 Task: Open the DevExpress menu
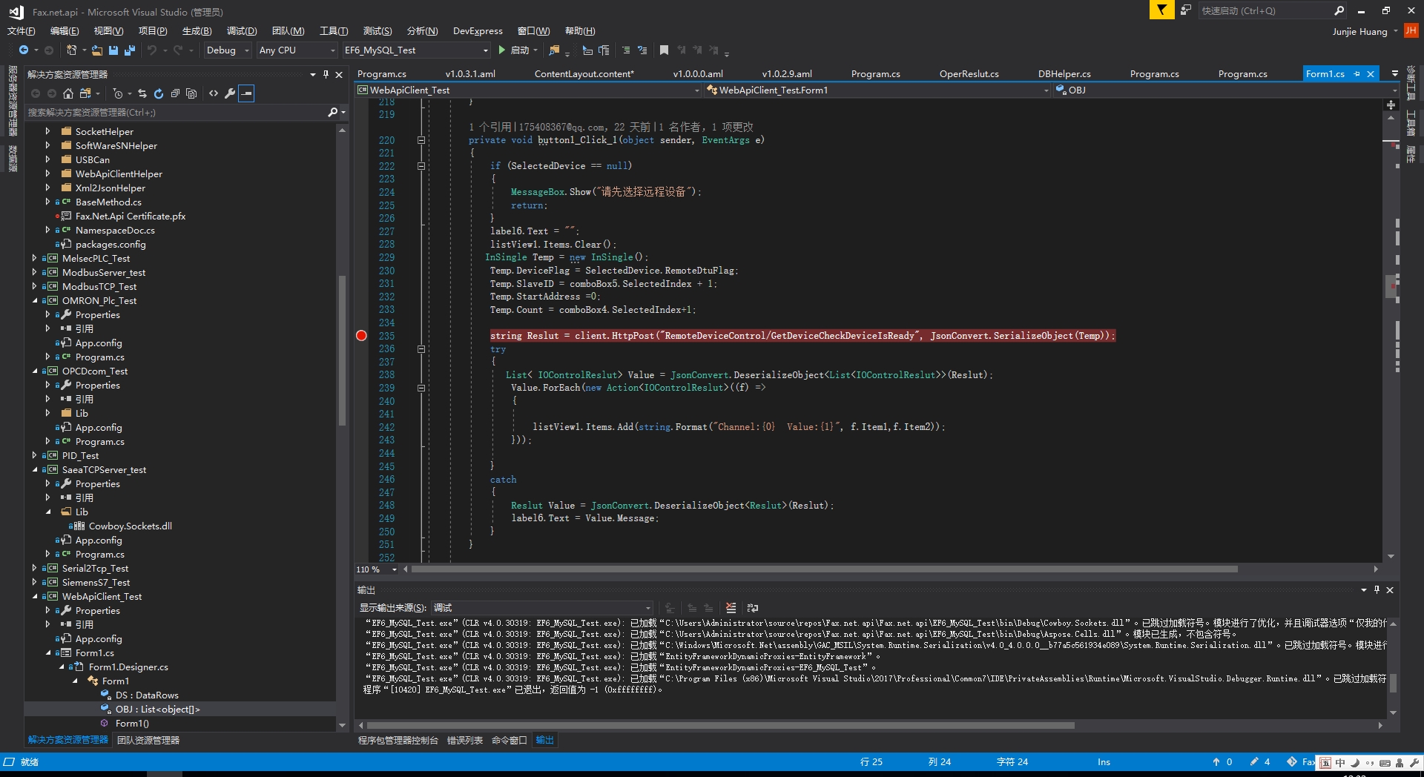[x=478, y=31]
